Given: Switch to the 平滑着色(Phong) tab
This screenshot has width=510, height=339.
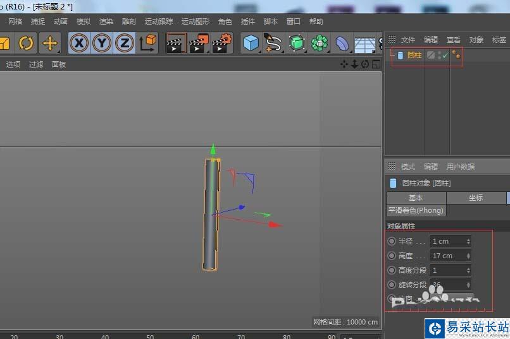Looking at the screenshot, I should (x=416, y=210).
